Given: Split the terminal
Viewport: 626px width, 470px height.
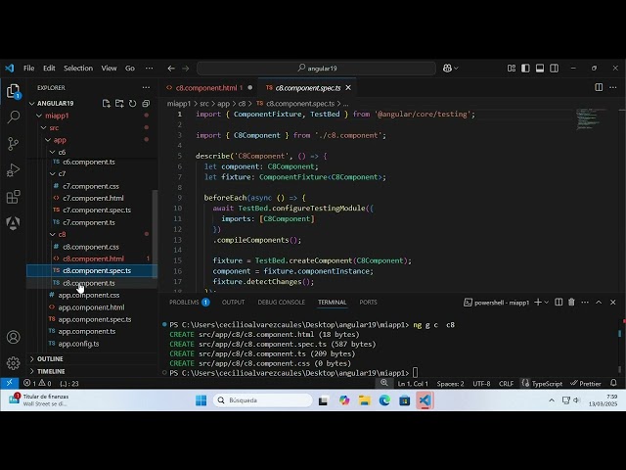Looking at the screenshot, I should [559, 303].
